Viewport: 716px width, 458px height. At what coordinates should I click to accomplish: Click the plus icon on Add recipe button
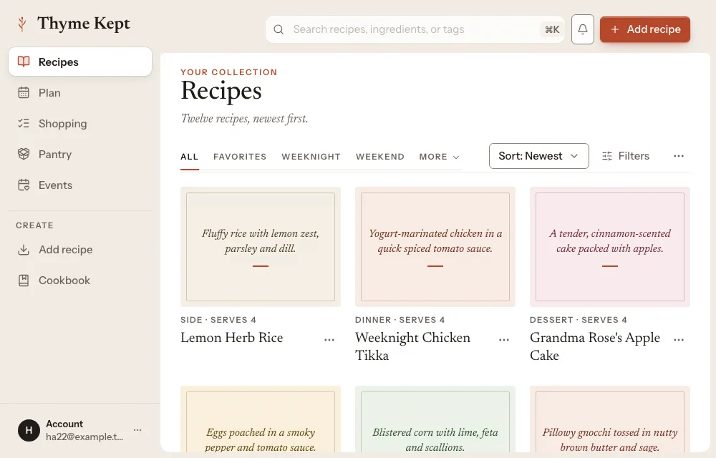point(615,29)
